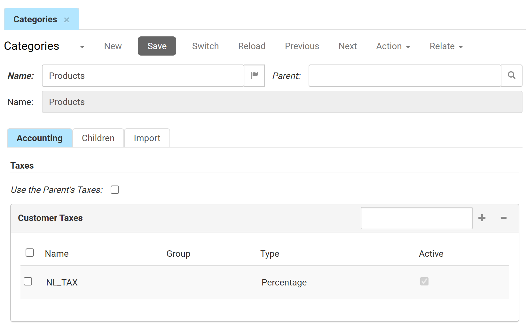Viewport: 527px width, 334px height.
Task: Click the translation flag icon beside Name
Action: tap(254, 76)
